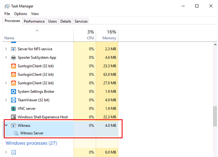This screenshot has width=218, height=157.
Task: Click the Server for NFS service icon
Action: pyautogui.click(x=13, y=49)
